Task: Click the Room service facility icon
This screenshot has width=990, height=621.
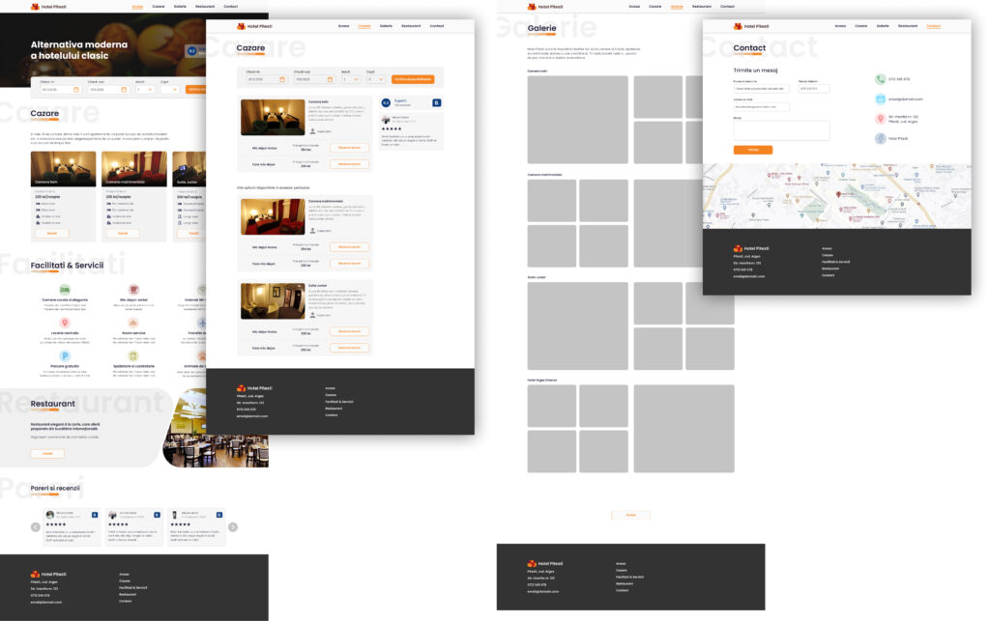Action: tap(133, 323)
